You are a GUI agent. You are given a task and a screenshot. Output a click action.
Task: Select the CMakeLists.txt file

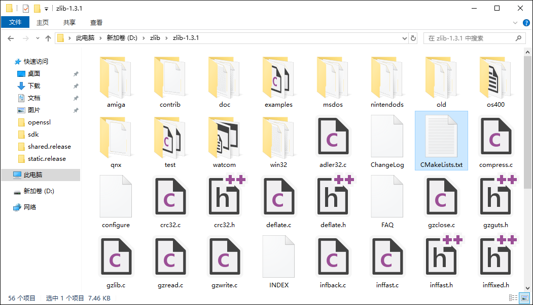pos(441,141)
